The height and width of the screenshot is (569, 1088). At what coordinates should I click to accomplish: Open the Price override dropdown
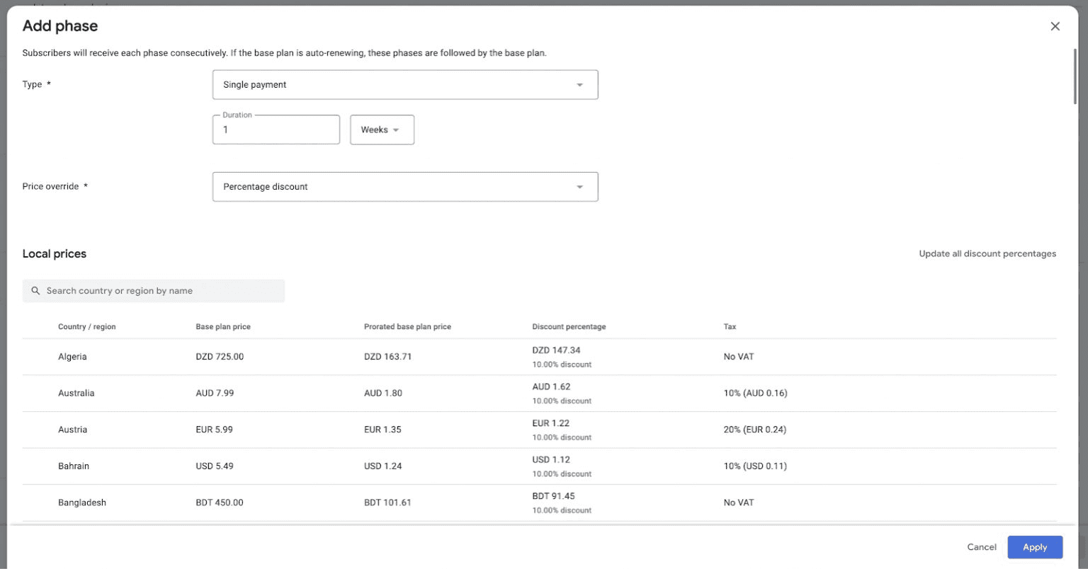point(404,186)
